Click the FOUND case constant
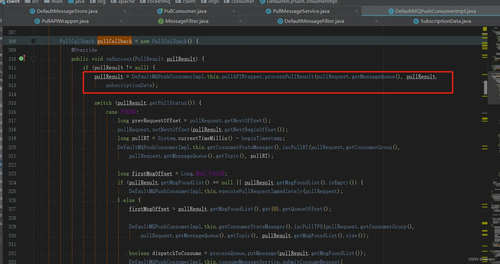This screenshot has width=500, height=264. [x=128, y=112]
